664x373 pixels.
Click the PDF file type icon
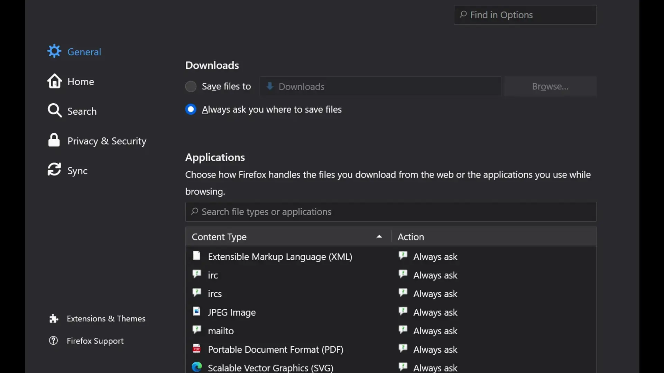coord(197,348)
